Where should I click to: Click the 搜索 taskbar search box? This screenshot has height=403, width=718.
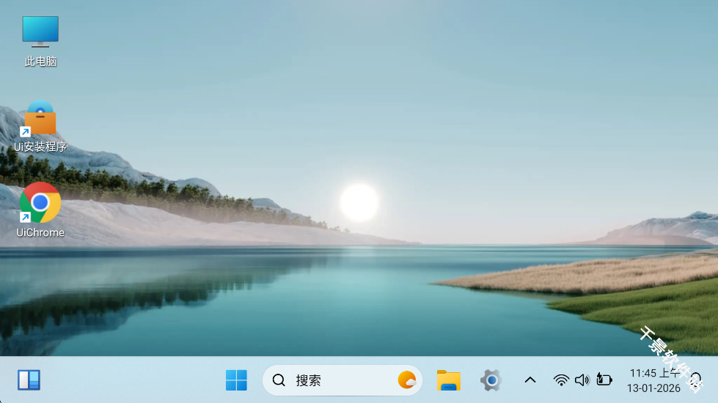pos(342,380)
